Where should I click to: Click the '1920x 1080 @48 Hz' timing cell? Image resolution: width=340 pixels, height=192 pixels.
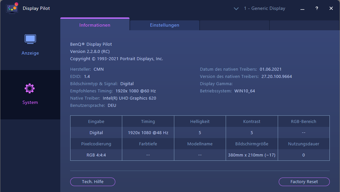click(x=148, y=133)
